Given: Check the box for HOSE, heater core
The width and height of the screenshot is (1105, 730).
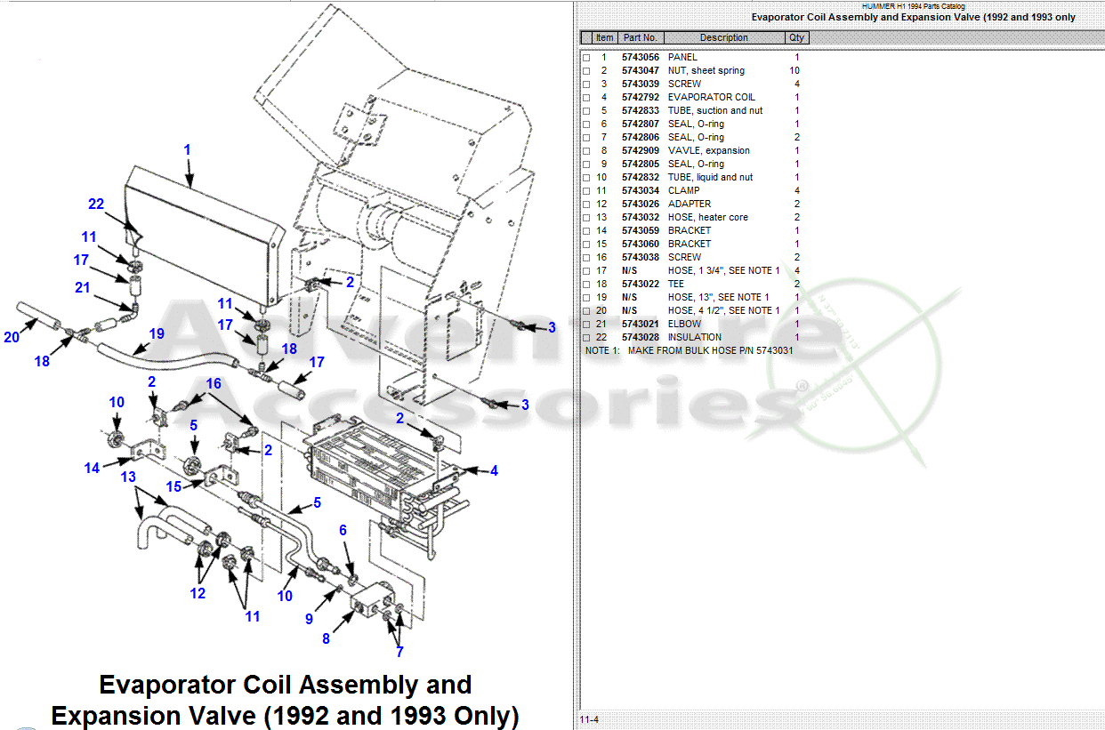Looking at the screenshot, I should (x=586, y=218).
